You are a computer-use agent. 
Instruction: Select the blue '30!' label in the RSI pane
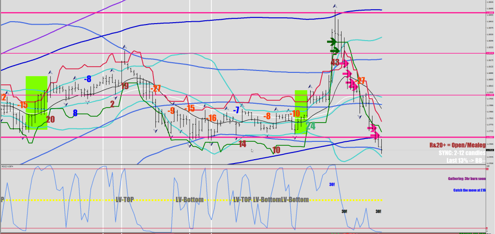pyautogui.click(x=332, y=184)
